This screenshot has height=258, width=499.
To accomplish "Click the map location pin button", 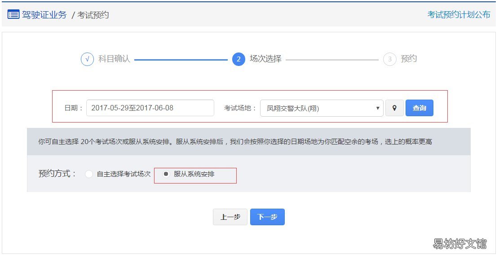I will pos(394,108).
